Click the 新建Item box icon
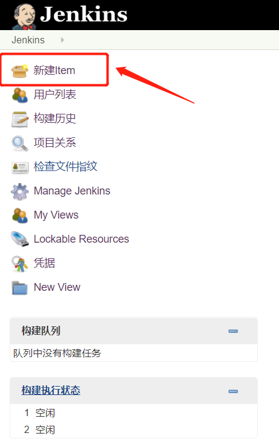Screen dimensions: 279x445 [20, 70]
